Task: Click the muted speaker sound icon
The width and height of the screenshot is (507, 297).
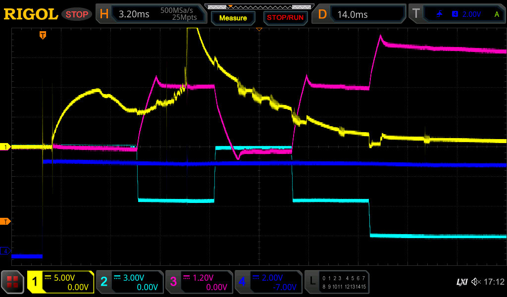Action: point(476,282)
